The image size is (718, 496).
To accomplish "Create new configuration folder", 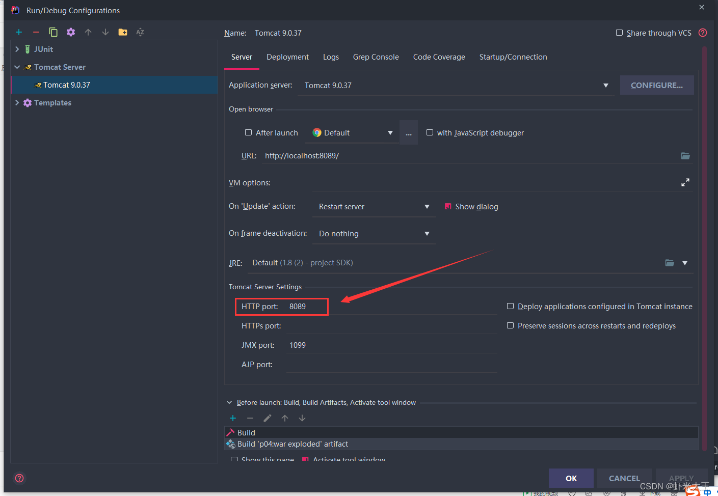I will click(x=123, y=32).
